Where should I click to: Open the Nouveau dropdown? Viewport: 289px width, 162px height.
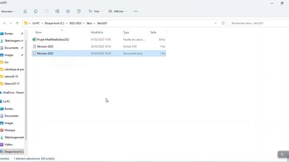[x=8, y=11]
